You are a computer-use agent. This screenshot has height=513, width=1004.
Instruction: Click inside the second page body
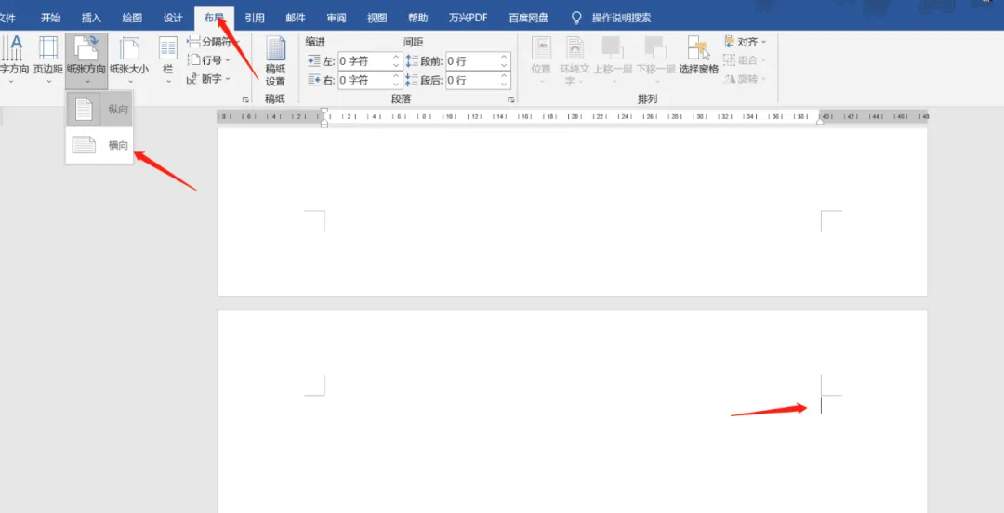pyautogui.click(x=573, y=412)
